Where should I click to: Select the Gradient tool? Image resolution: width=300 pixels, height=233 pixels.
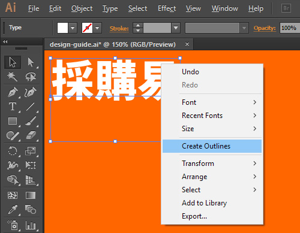tap(31, 195)
